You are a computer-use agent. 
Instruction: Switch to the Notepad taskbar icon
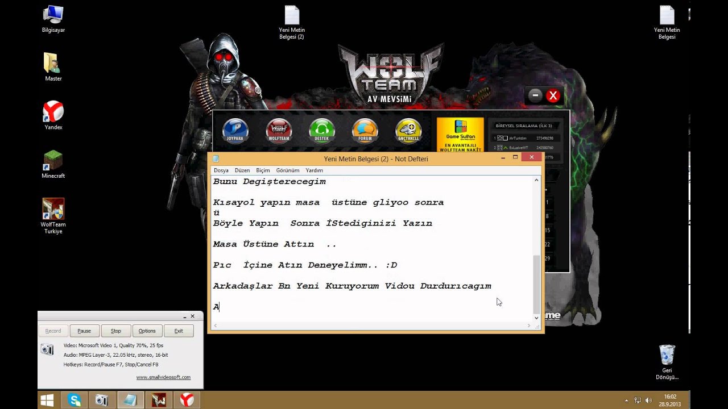click(130, 400)
